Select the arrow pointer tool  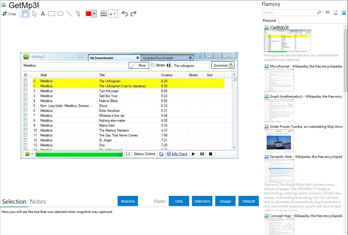click(x=34, y=14)
